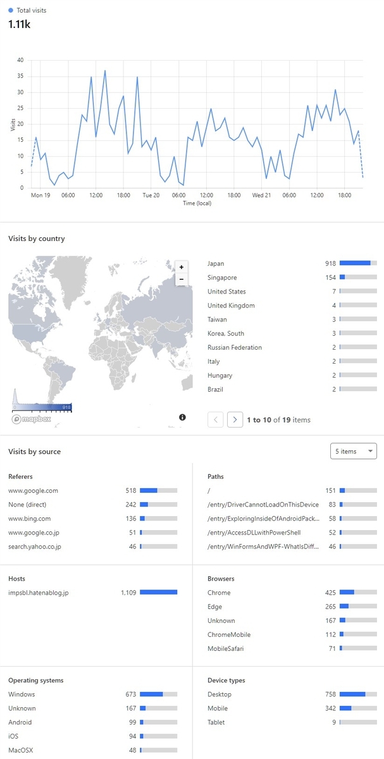Select Tablet device type row

[292, 722]
